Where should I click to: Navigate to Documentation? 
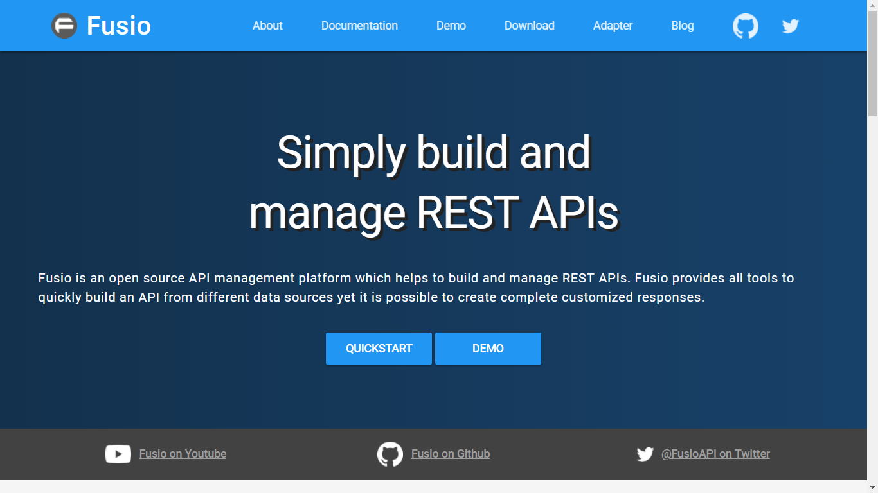coord(359,26)
